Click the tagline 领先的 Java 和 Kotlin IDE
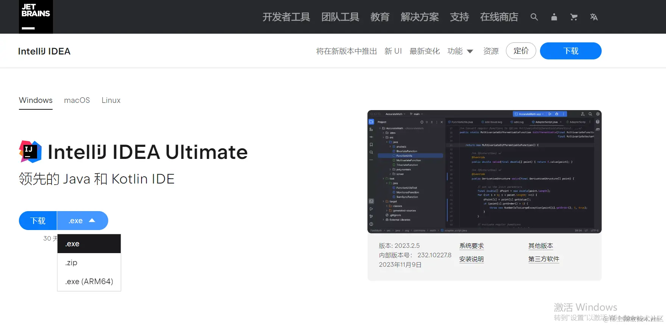This screenshot has width=666, height=325. pyautogui.click(x=97, y=179)
